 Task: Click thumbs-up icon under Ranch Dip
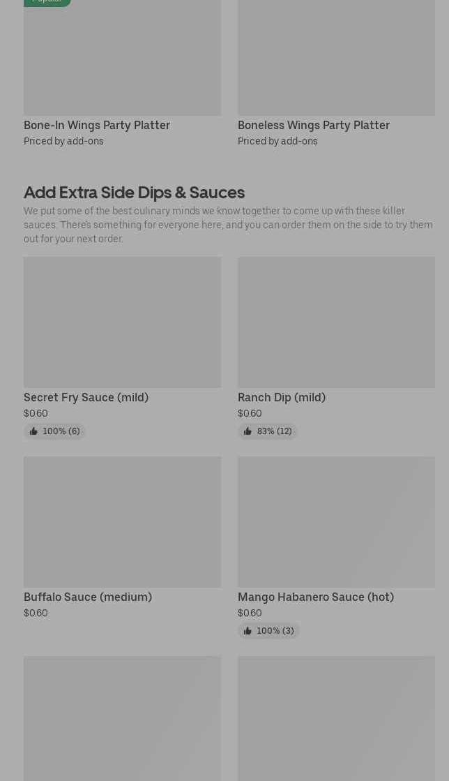click(248, 431)
